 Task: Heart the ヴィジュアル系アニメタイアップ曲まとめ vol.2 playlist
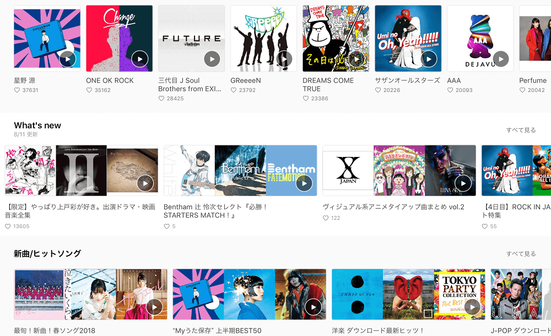(326, 218)
